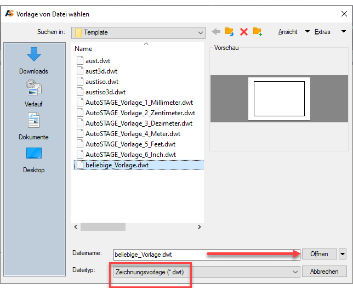Click horizontal scrollbar left arrow

pyautogui.click(x=76, y=227)
